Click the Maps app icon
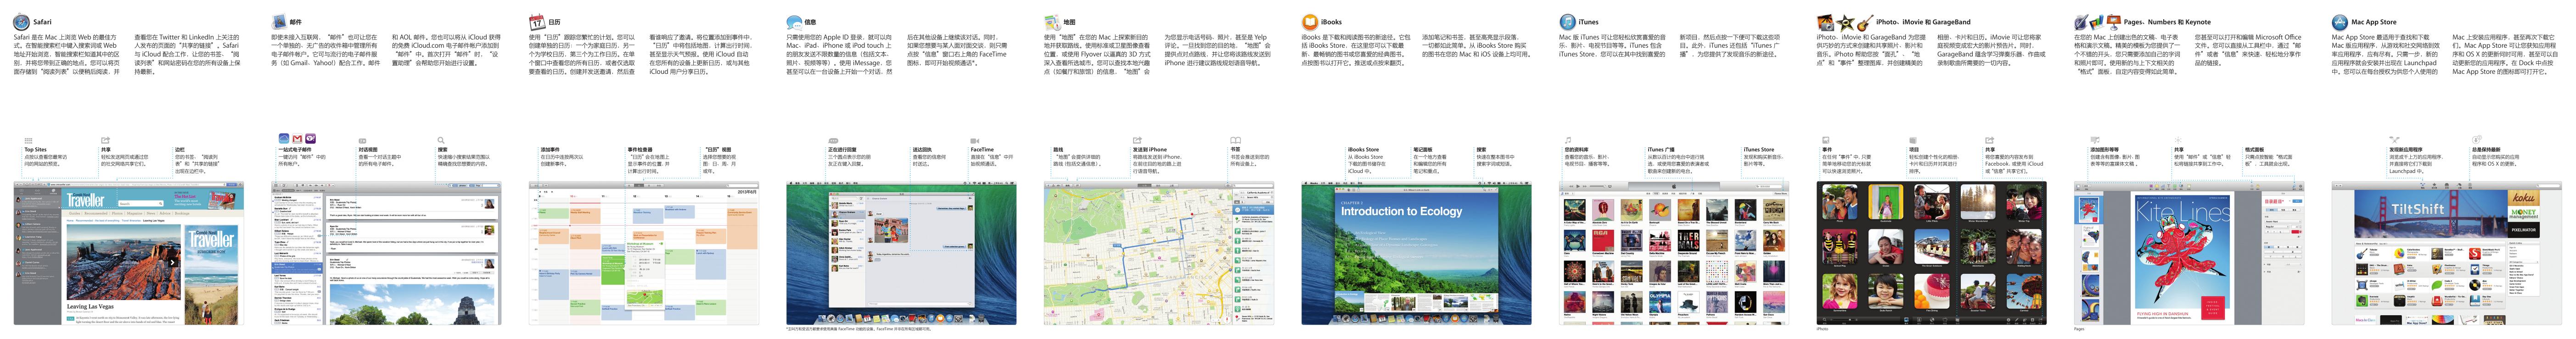The image size is (2576, 339). [1052, 21]
